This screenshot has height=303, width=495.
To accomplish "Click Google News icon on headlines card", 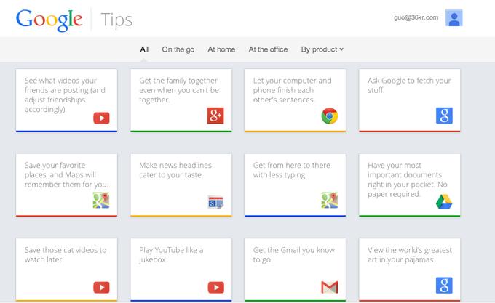I will tap(215, 202).
